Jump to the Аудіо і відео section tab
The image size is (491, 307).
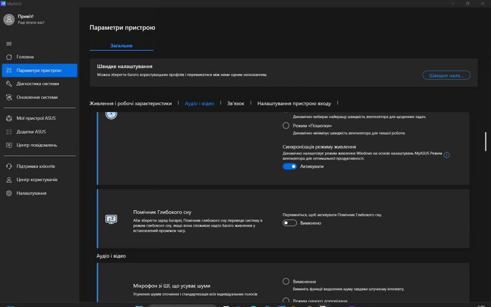tap(199, 103)
